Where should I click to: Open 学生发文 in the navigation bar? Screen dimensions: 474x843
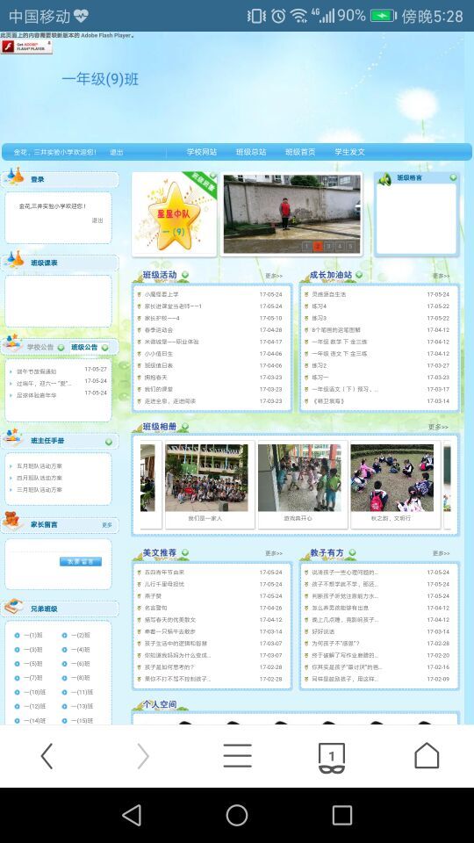(349, 152)
